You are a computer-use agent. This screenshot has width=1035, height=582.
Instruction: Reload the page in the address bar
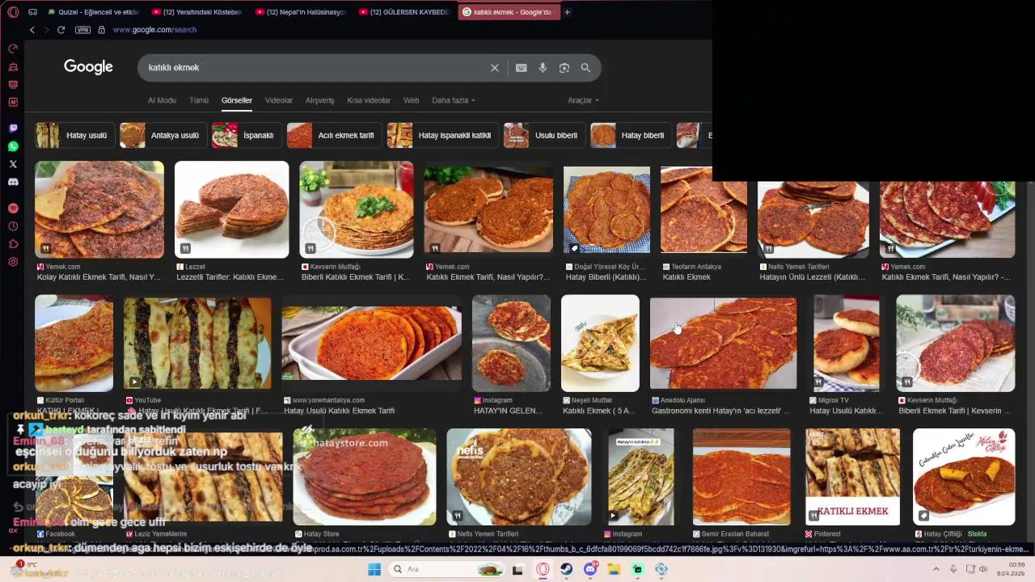tap(61, 30)
